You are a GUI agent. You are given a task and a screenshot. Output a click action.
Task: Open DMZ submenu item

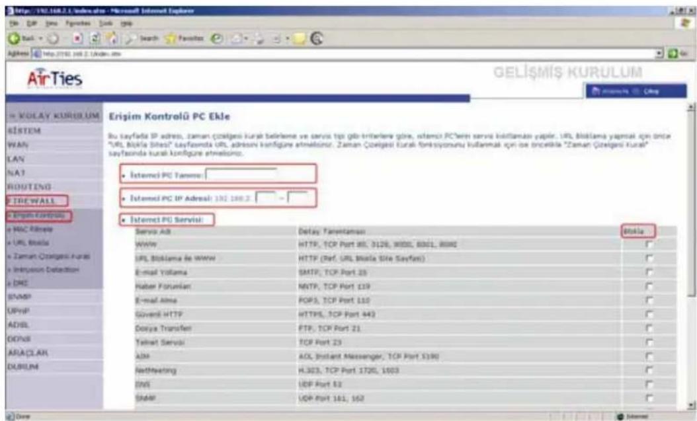[x=18, y=283]
